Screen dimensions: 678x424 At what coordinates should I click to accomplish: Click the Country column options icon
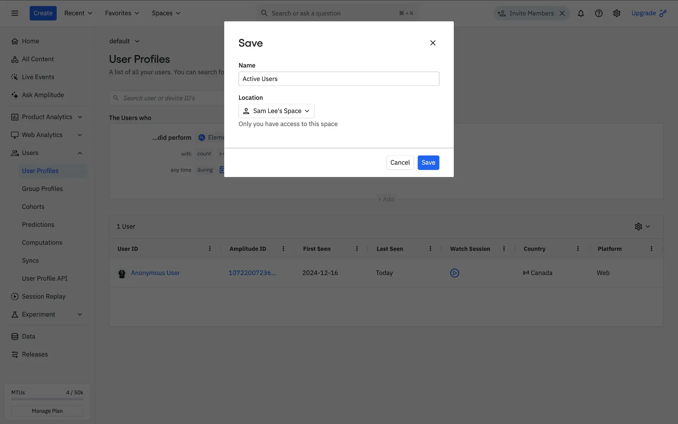[578, 249]
